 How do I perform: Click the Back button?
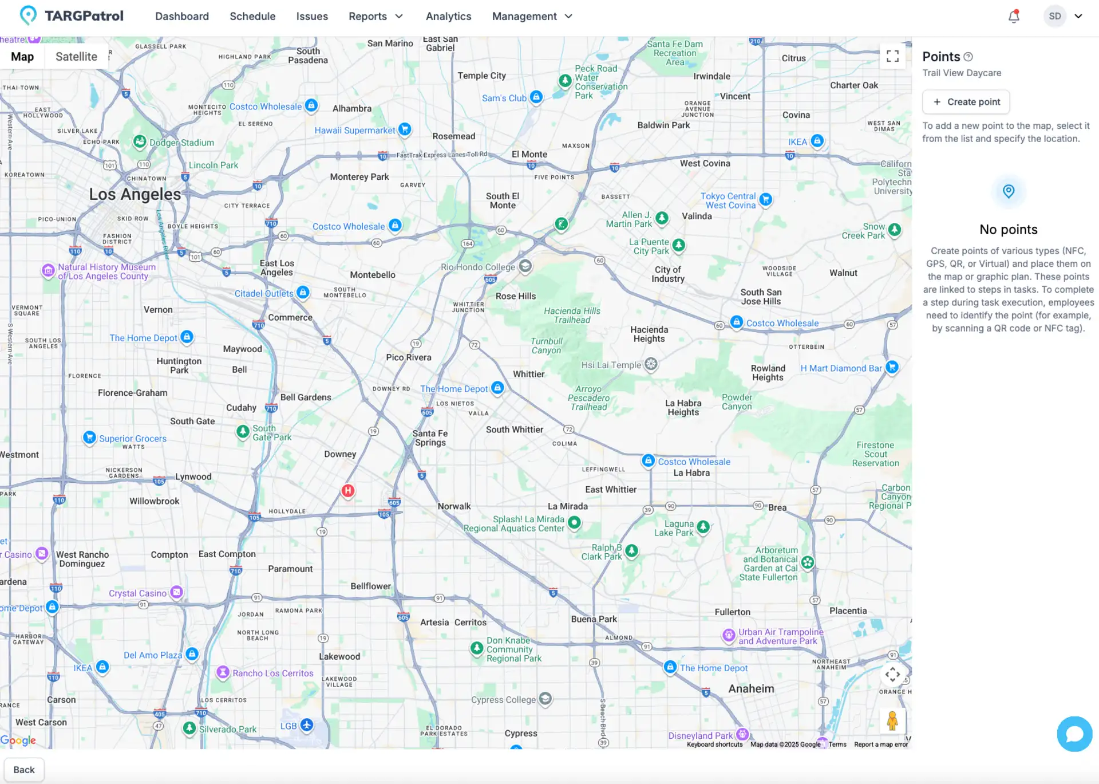23,769
